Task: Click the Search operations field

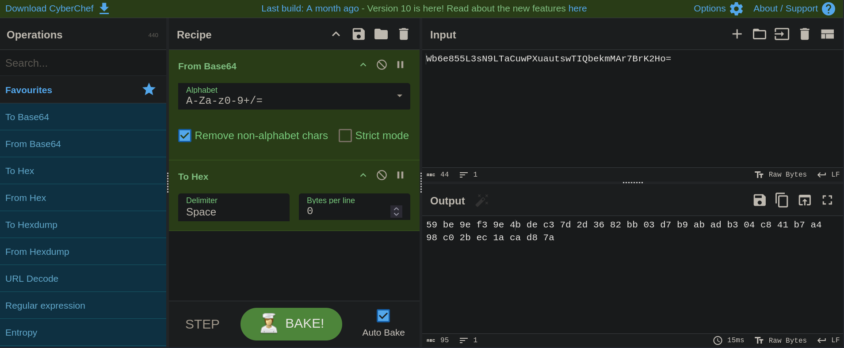Action: coord(83,63)
